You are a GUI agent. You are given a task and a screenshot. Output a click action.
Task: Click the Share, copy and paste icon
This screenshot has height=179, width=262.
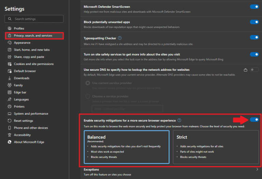[x=10, y=57]
